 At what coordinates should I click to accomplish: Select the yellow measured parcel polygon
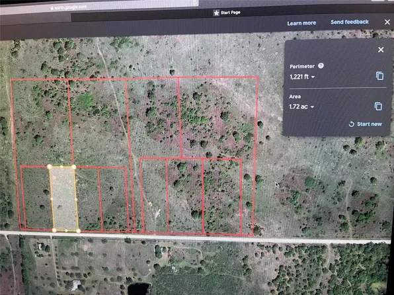(64, 198)
